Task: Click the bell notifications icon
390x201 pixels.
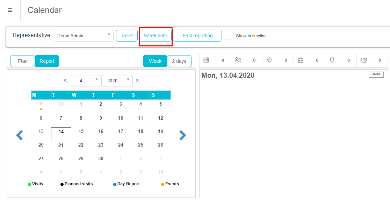Action: tap(332, 60)
